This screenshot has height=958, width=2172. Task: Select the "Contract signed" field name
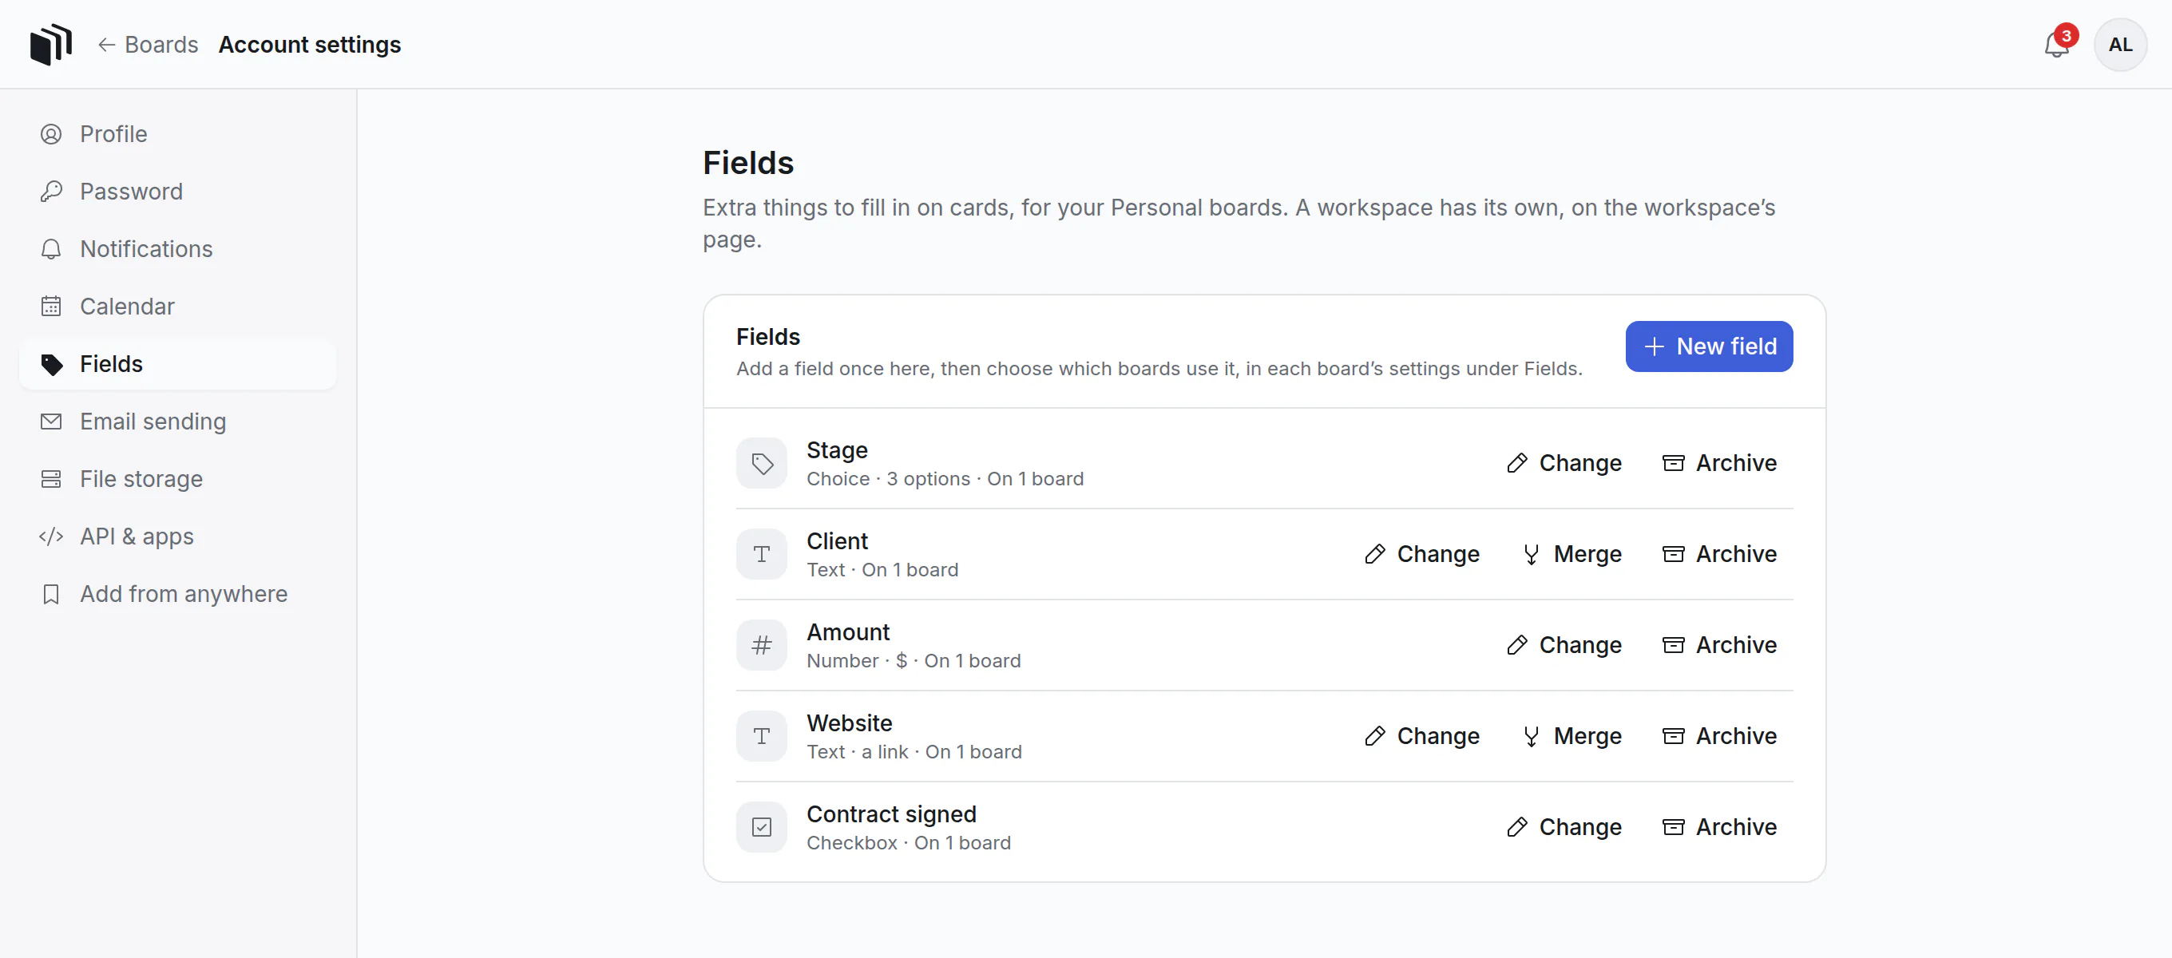tap(891, 814)
